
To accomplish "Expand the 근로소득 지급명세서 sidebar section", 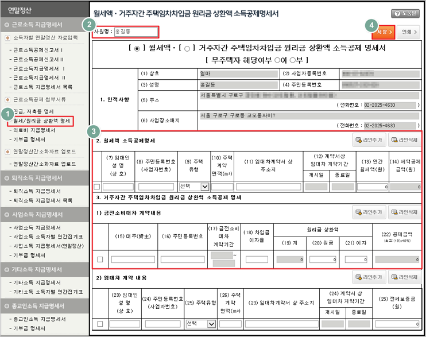I will (x=45, y=25).
